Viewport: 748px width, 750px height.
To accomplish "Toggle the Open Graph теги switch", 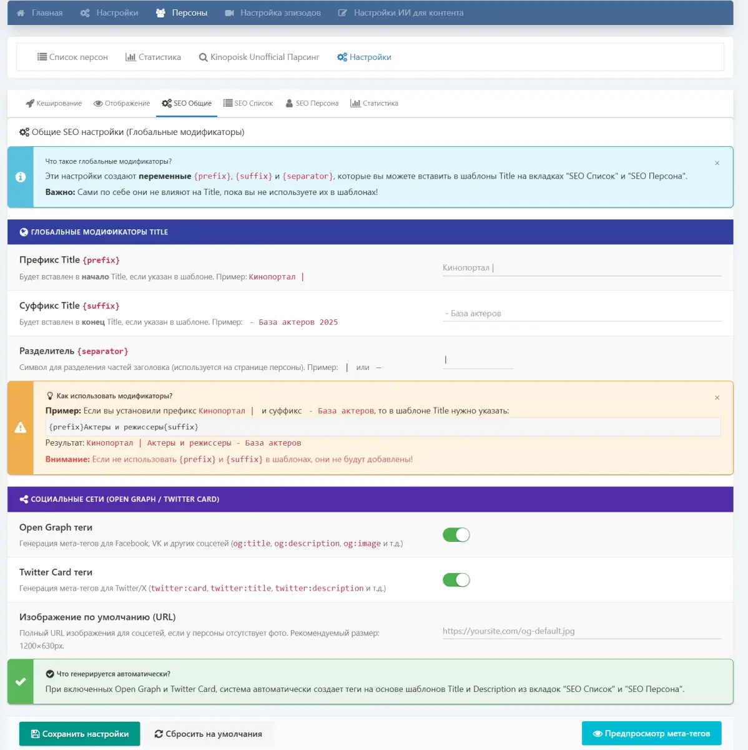I will point(456,535).
